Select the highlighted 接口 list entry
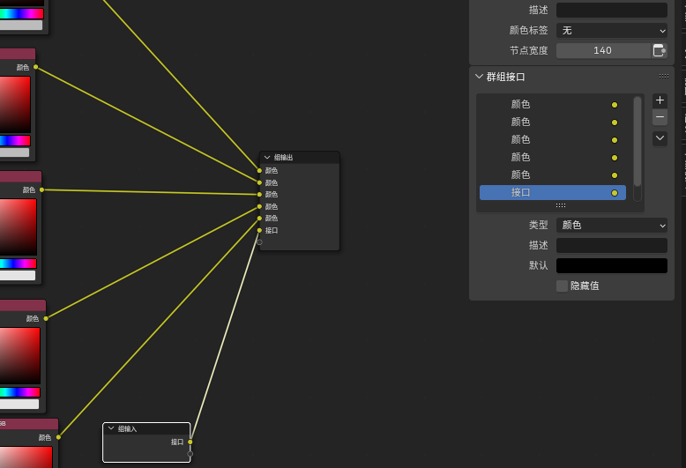The width and height of the screenshot is (686, 468). (x=553, y=192)
